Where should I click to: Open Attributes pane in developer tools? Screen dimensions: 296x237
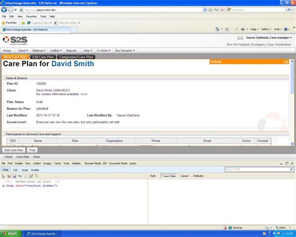click(x=199, y=176)
